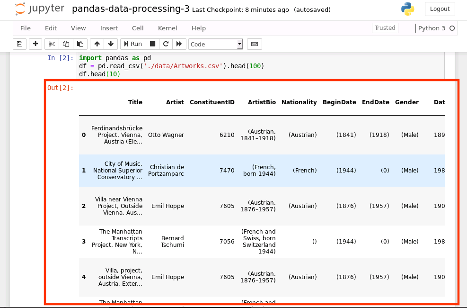Click the Otto Wagner artist cell
The image size is (467, 308).
[166, 135]
